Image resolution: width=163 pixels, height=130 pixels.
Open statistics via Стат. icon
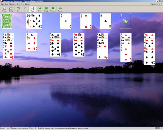(x=39, y=9)
